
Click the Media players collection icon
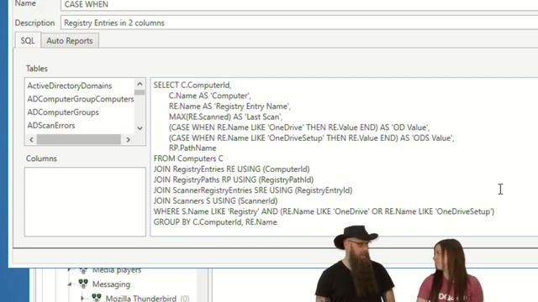[83, 270]
